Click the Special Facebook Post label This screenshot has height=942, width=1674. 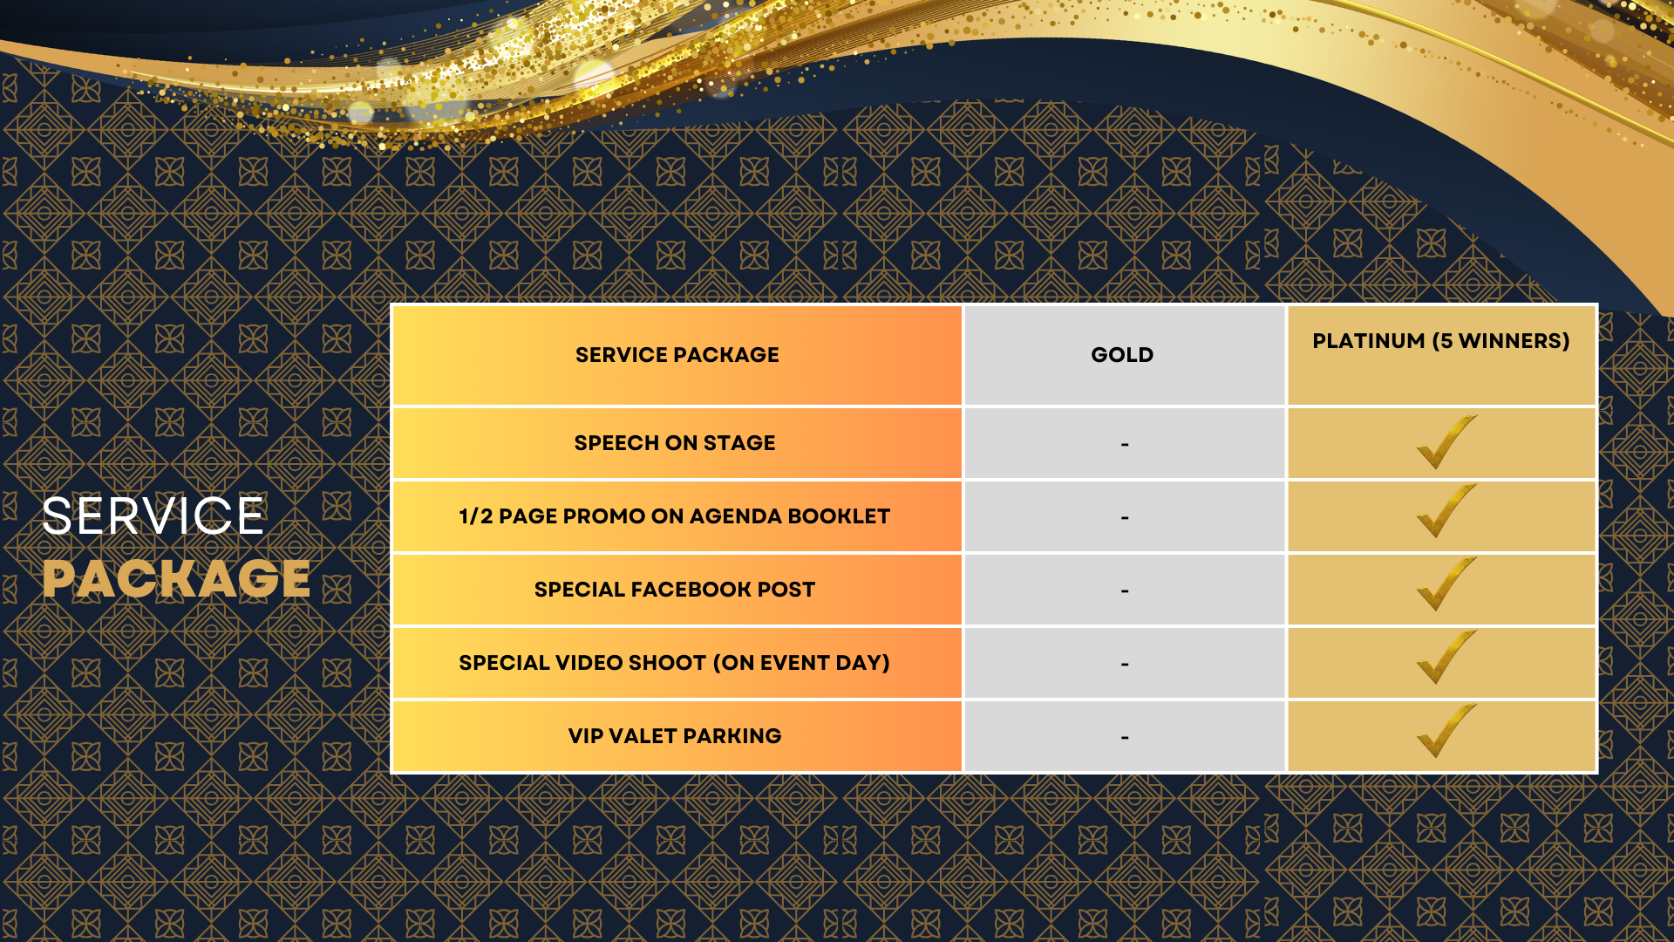tap(675, 590)
